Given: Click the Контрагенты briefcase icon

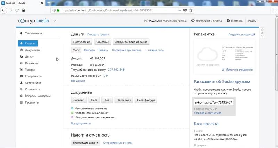Looking at the screenshot, I should pyautogui.click(x=22, y=76).
